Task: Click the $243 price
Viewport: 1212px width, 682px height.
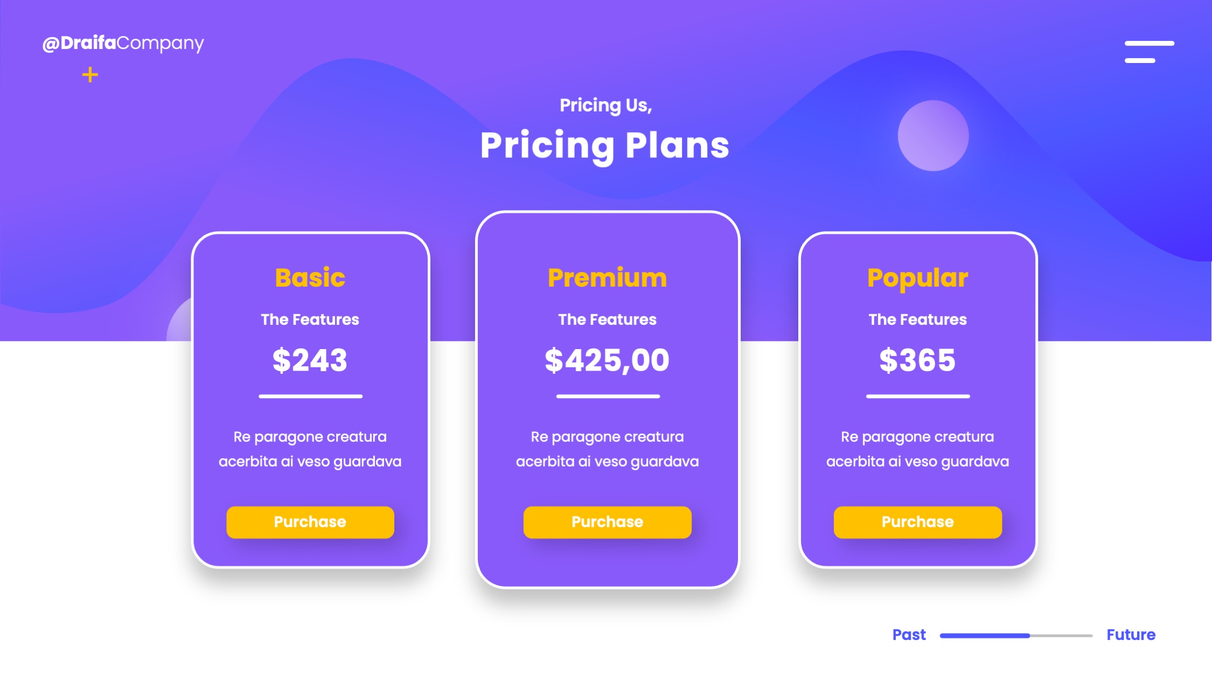Action: click(x=310, y=360)
